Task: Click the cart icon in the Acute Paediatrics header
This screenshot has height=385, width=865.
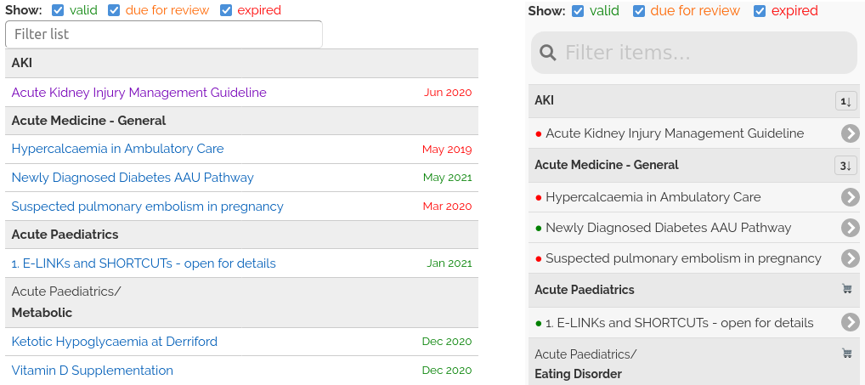Action: [846, 290]
